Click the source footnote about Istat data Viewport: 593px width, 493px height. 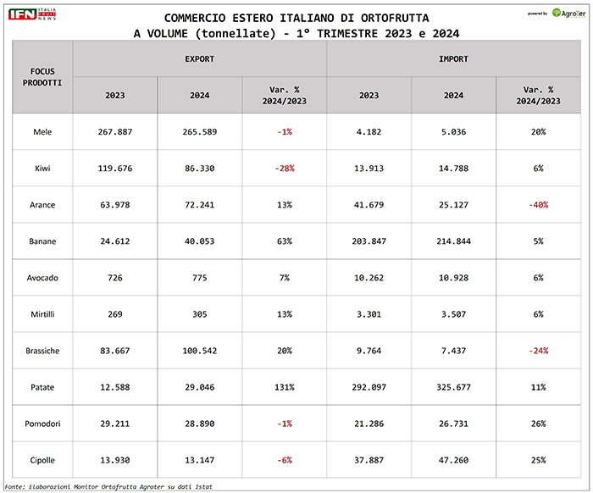point(108,486)
